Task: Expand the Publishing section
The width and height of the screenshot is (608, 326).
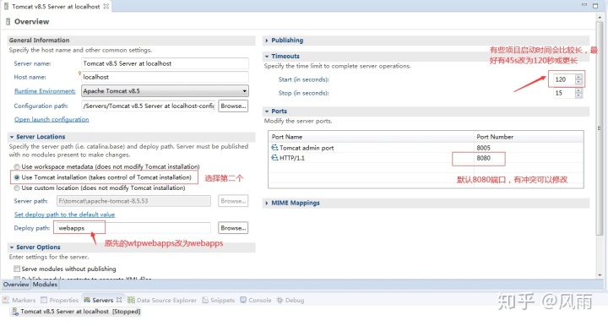Action: coord(267,41)
